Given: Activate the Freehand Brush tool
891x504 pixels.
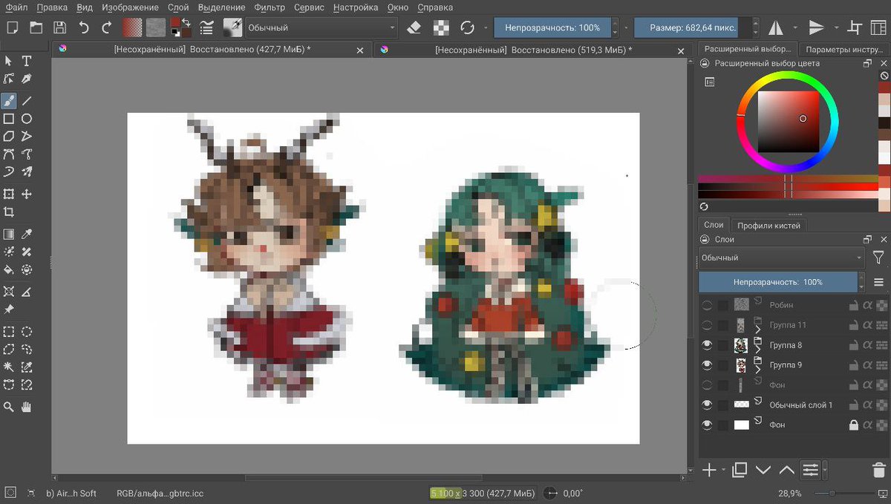Looking at the screenshot, I should pos(9,100).
